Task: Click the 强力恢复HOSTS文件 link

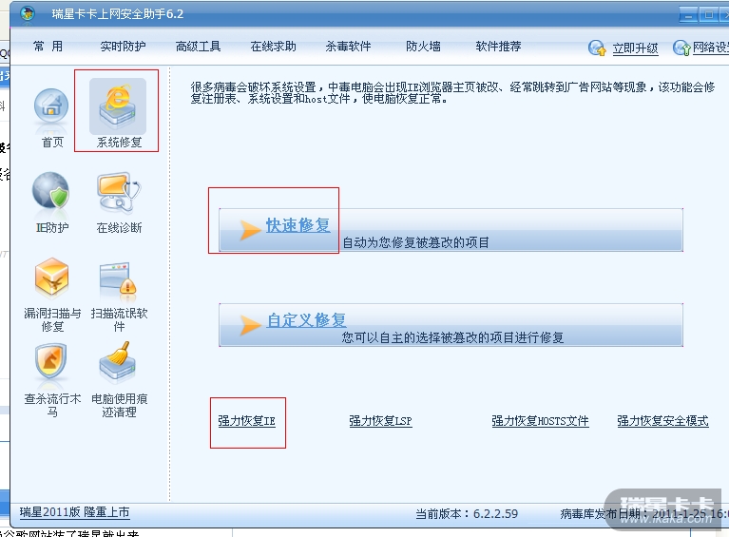Action: (x=540, y=421)
